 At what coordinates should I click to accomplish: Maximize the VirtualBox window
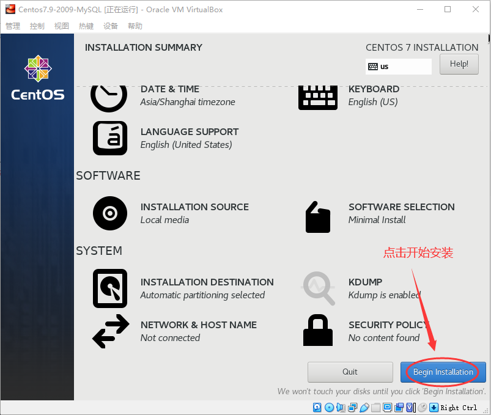[448, 9]
